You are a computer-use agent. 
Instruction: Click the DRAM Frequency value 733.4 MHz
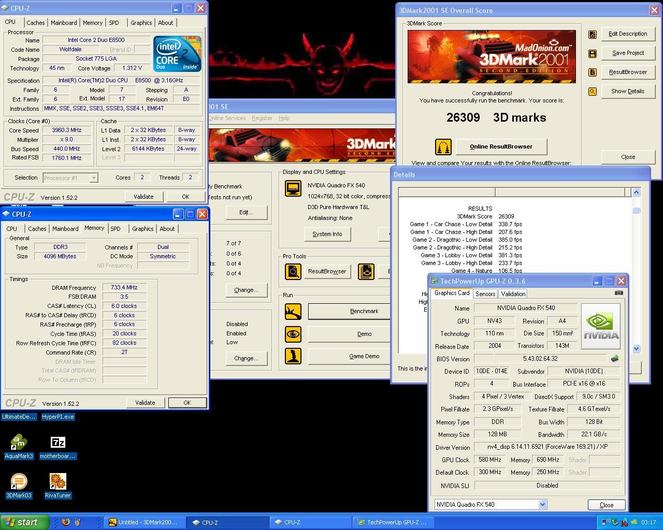pyautogui.click(x=124, y=288)
